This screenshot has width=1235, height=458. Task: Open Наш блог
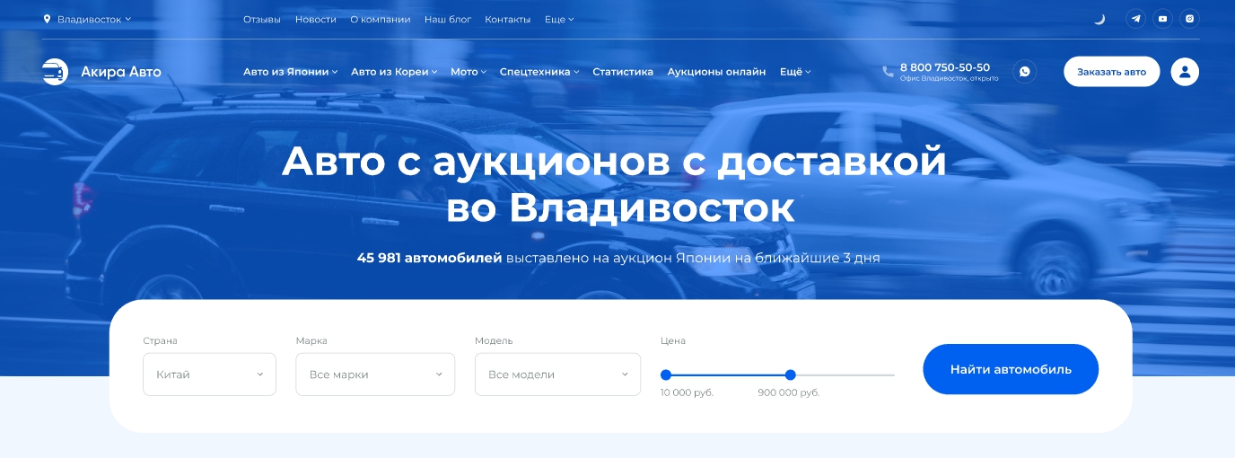pos(448,19)
